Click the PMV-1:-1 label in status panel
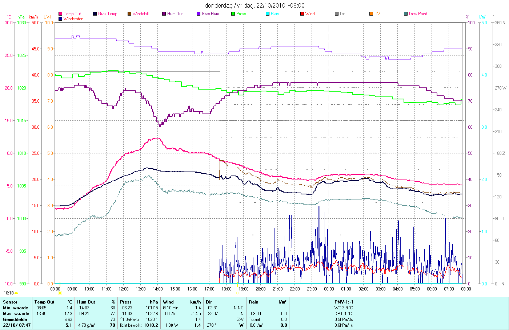This screenshot has height=330, width=509. pos(344,302)
